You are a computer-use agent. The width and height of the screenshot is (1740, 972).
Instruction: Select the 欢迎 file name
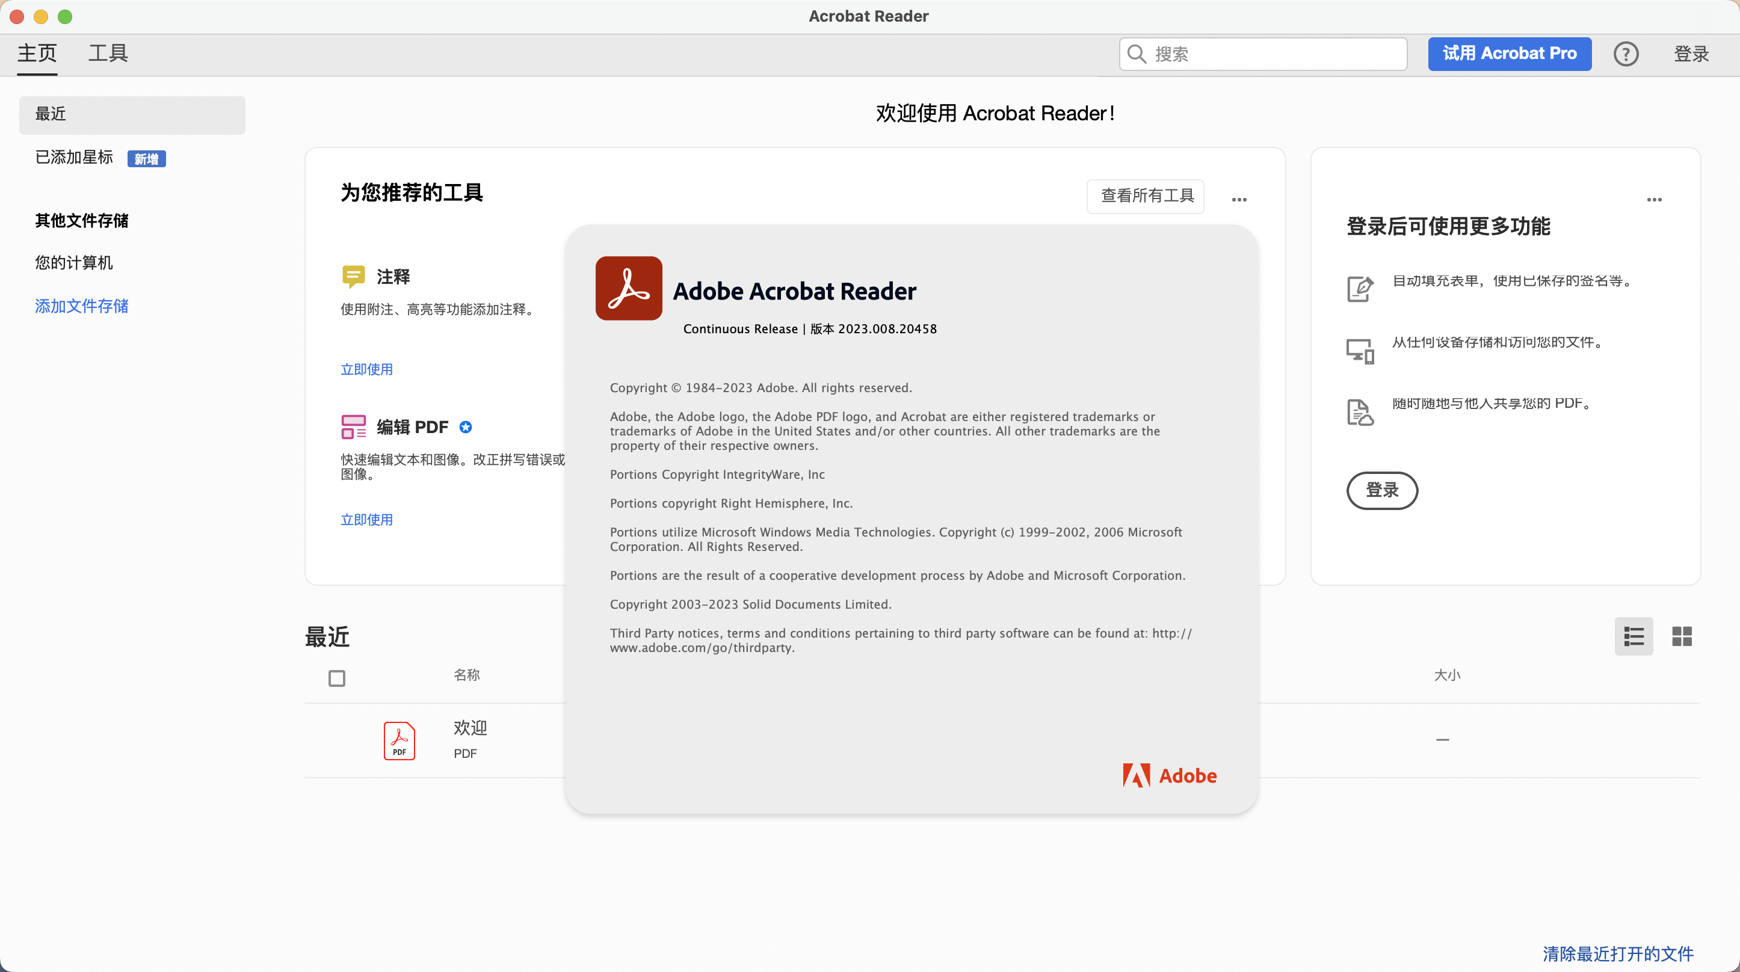(470, 727)
